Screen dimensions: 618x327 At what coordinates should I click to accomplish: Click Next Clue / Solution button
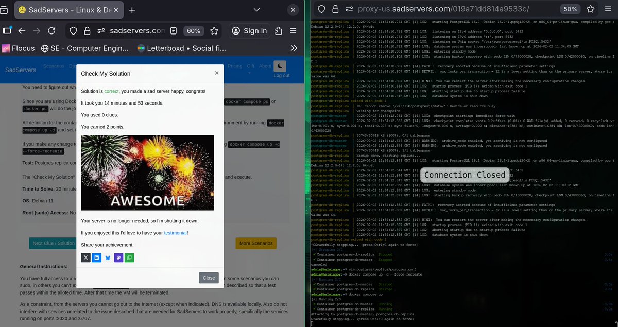[54, 243]
